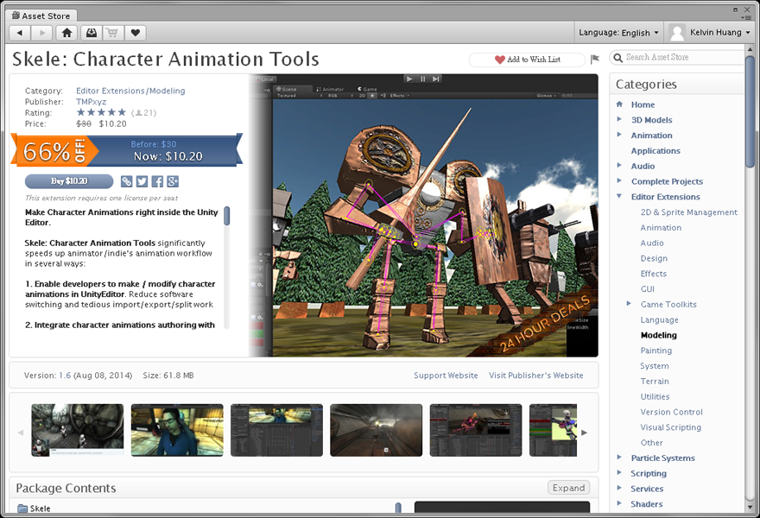760x518 pixels.
Task: Click the description text scrollbar
Action: (227, 216)
